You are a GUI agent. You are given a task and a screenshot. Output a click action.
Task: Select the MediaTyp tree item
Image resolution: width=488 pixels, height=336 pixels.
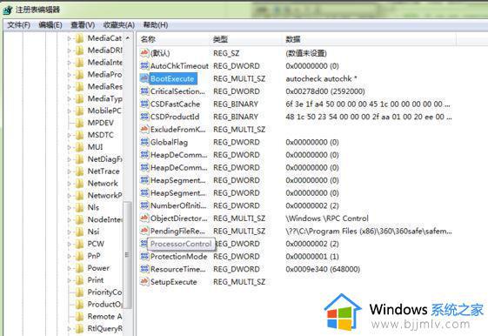click(104, 98)
